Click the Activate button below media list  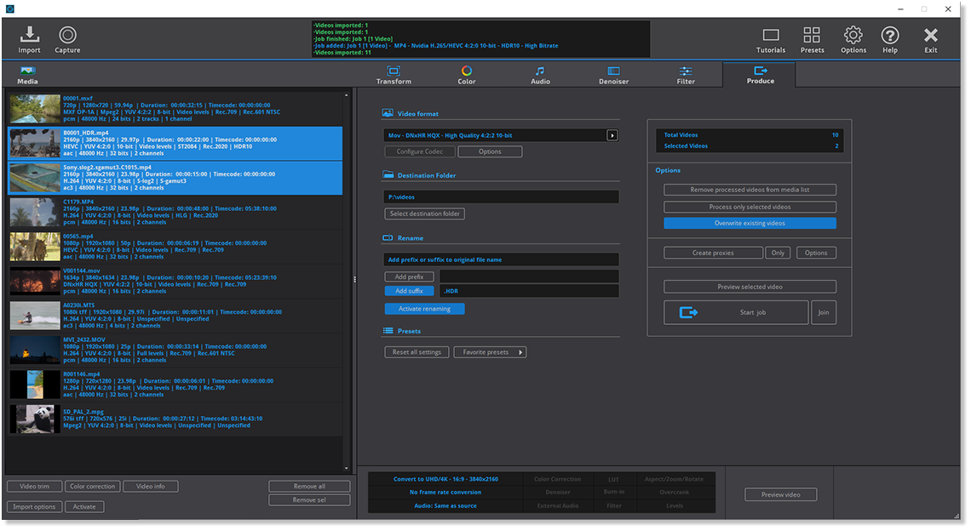[84, 507]
